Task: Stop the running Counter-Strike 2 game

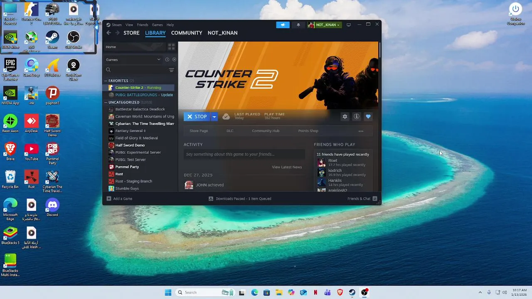Action: click(197, 117)
